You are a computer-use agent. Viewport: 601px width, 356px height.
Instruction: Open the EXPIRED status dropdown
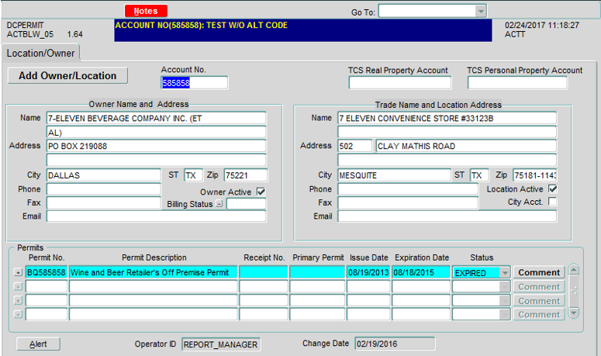tap(505, 273)
